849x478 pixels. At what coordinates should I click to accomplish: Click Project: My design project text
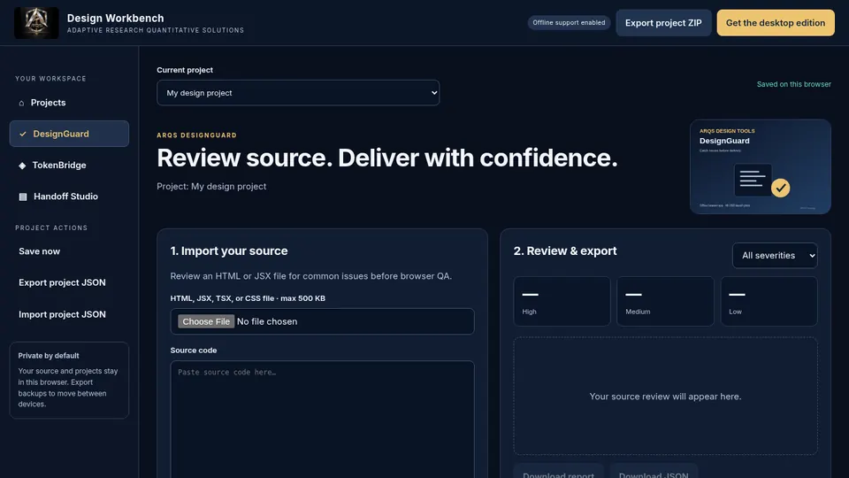pyautogui.click(x=211, y=187)
